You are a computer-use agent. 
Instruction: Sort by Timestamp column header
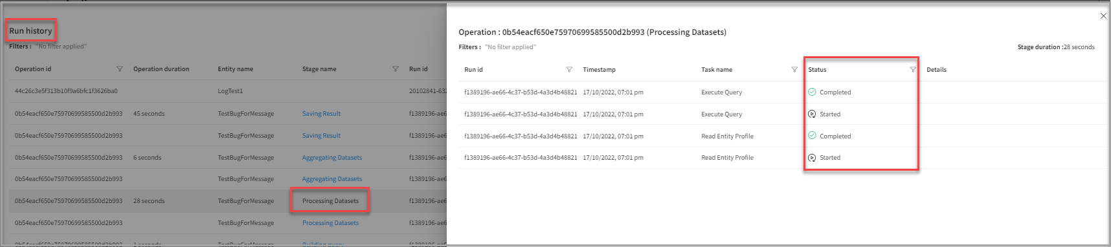click(x=599, y=70)
